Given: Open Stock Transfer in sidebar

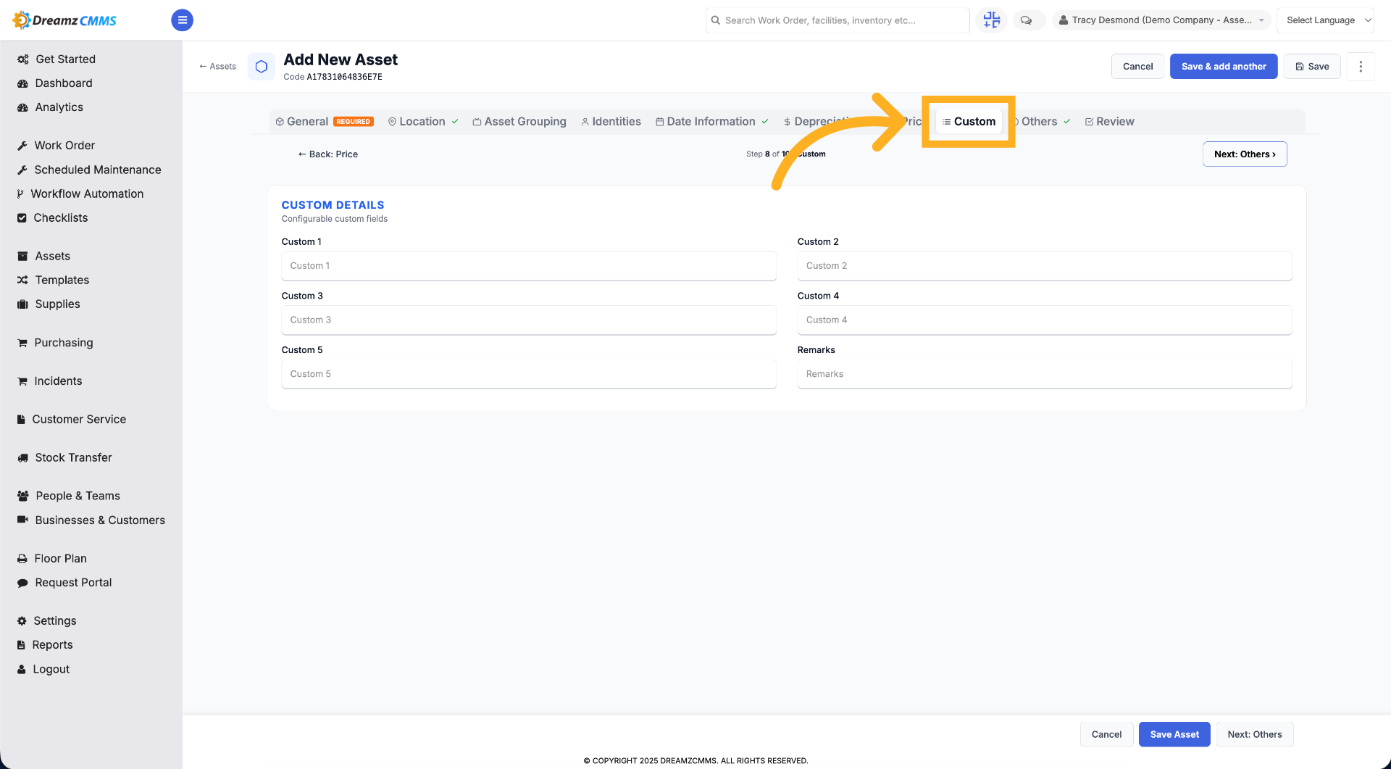Looking at the screenshot, I should (64, 457).
